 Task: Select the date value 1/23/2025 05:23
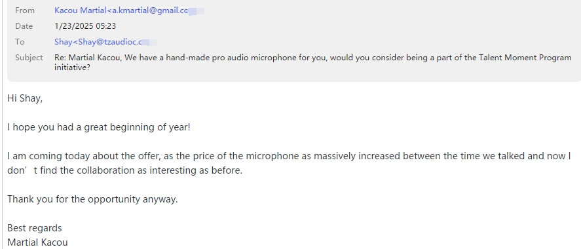(x=85, y=26)
